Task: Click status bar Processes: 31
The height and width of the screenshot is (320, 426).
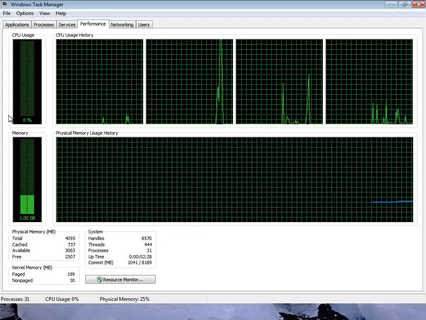Action: coord(15,299)
